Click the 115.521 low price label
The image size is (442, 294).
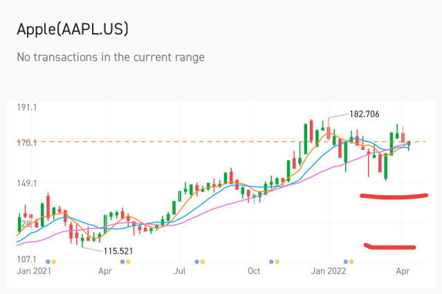pyautogui.click(x=118, y=251)
